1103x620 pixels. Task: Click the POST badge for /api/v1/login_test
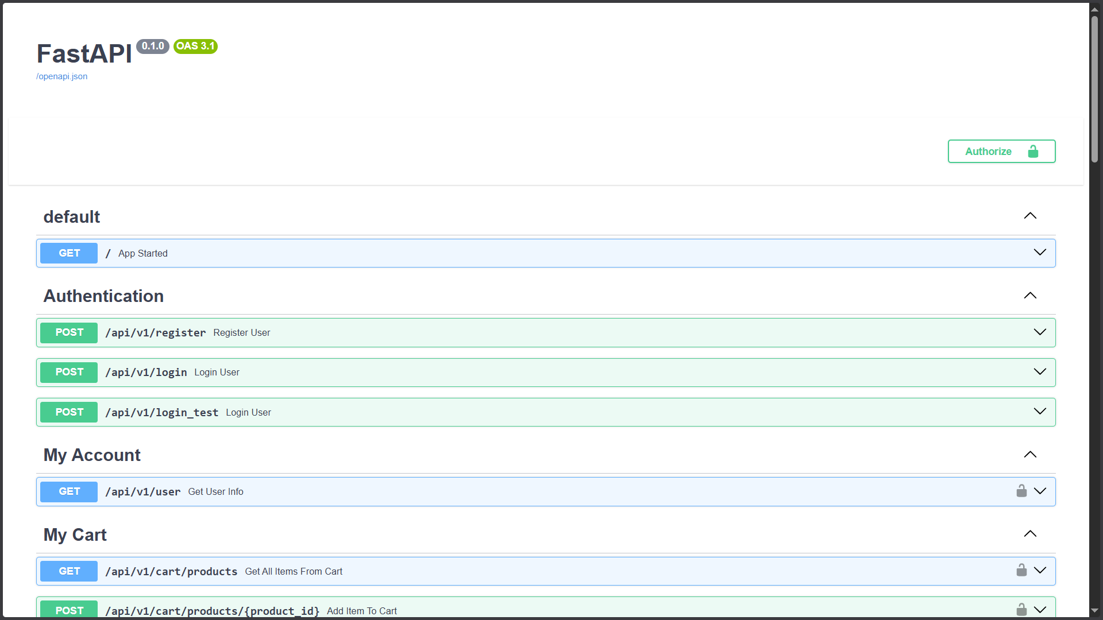coord(69,412)
